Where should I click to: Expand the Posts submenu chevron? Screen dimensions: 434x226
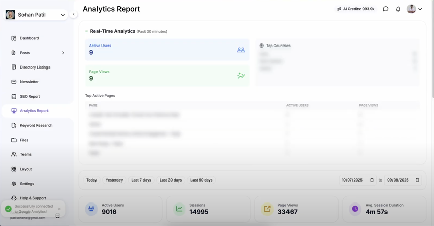[x=63, y=53]
